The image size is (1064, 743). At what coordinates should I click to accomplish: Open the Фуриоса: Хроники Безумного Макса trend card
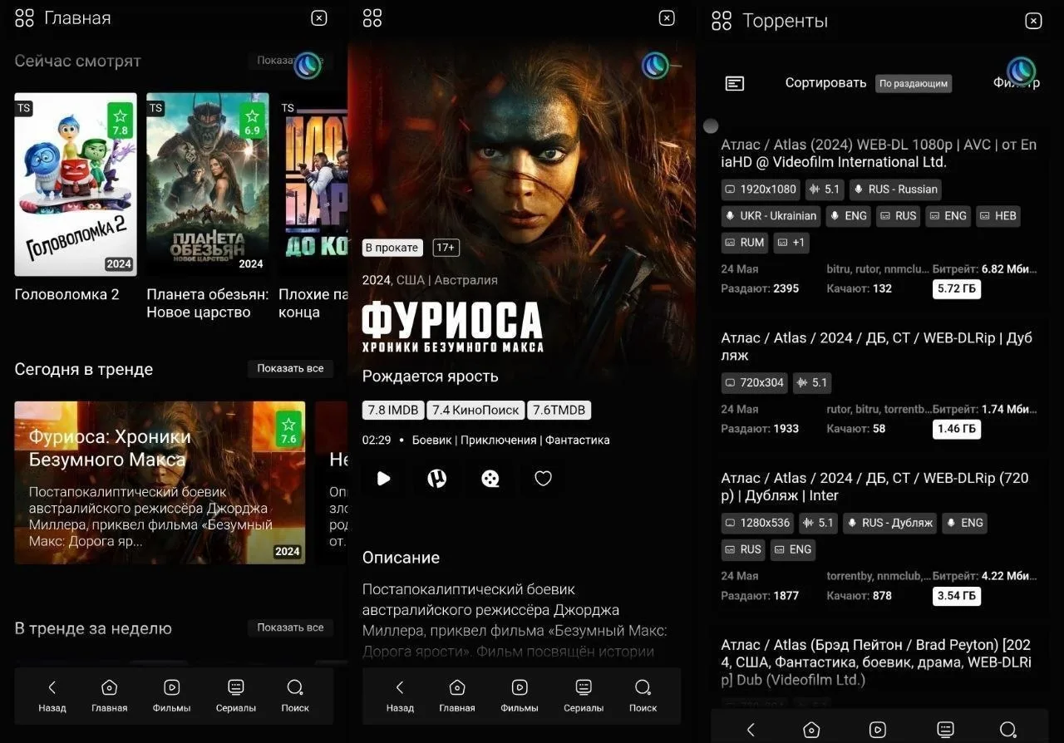click(160, 483)
